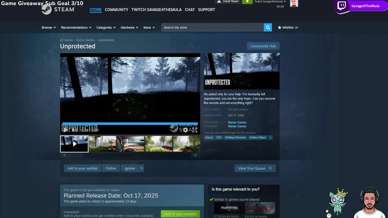The image size is (388, 218).
Task: Click the Steam logo in the header
Action: [x=58, y=9]
